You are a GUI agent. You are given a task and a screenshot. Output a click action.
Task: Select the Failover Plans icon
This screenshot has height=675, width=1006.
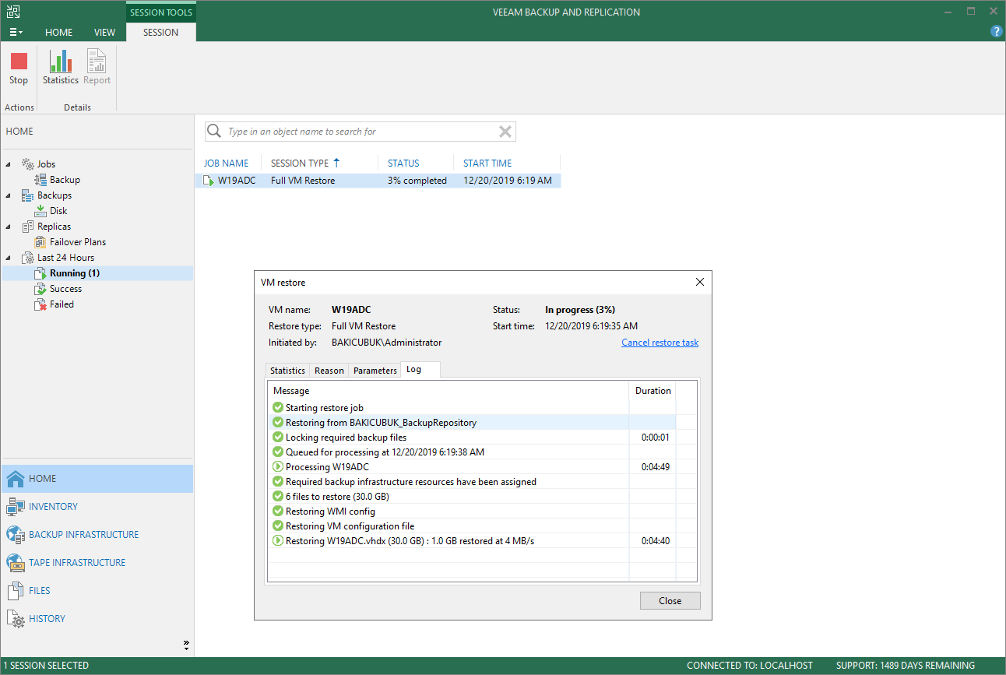point(40,242)
